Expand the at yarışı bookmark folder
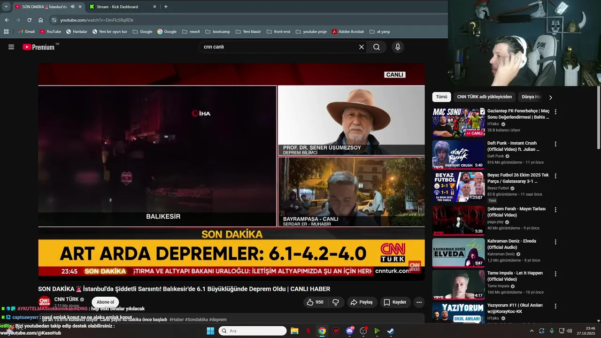Screen dimensions: 601x338 380,31
